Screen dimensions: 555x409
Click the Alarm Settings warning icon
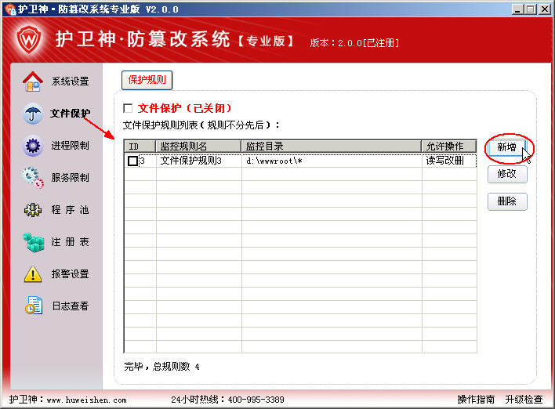coord(32,274)
